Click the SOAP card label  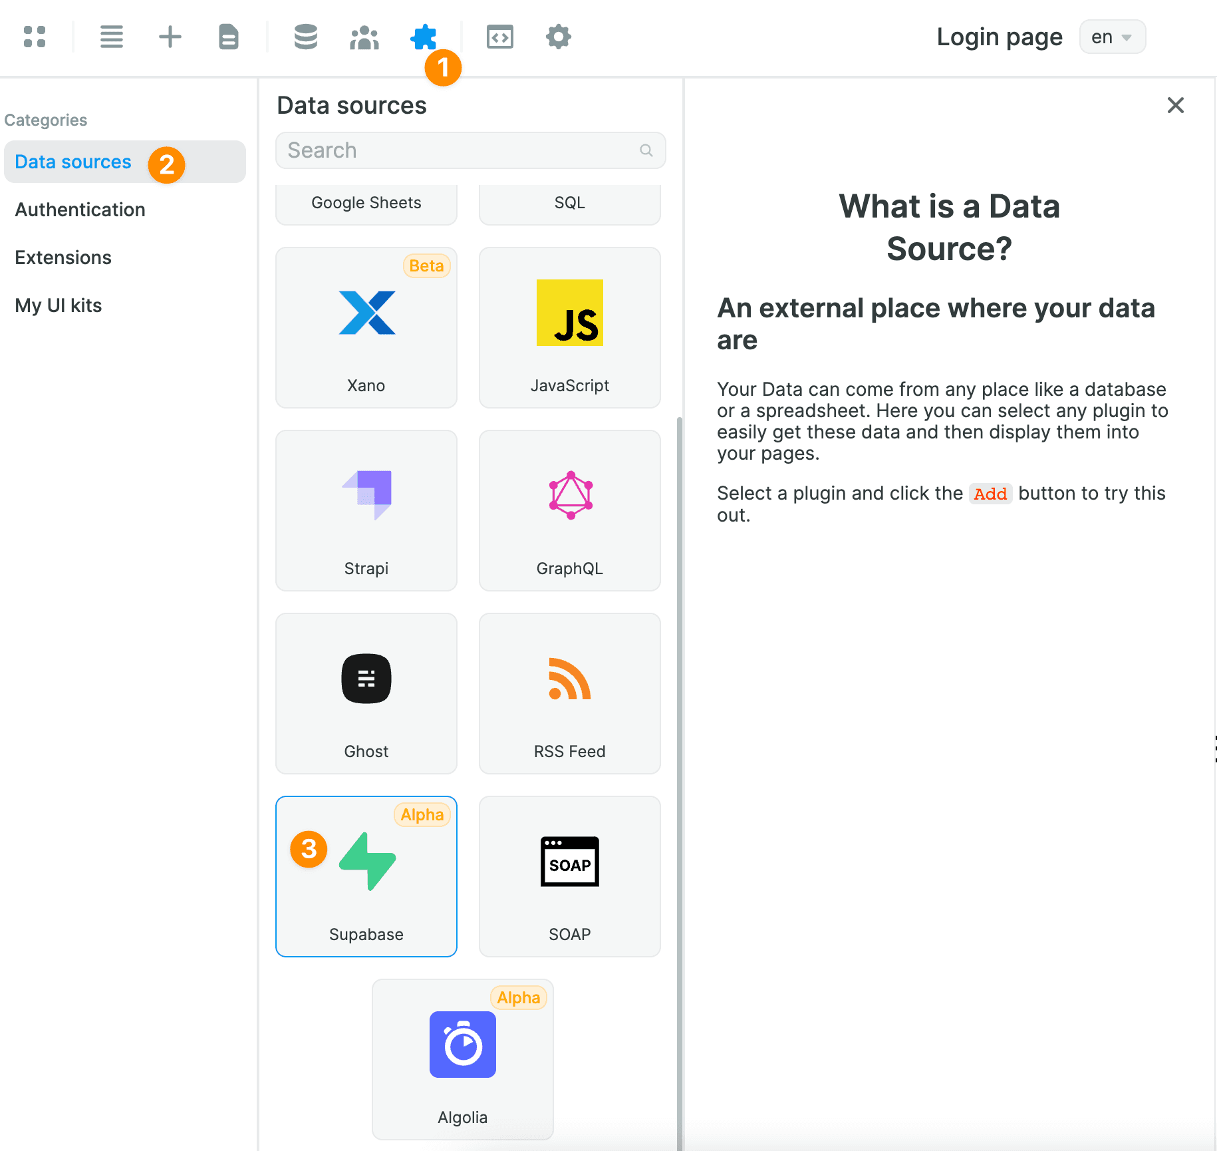[x=570, y=934]
